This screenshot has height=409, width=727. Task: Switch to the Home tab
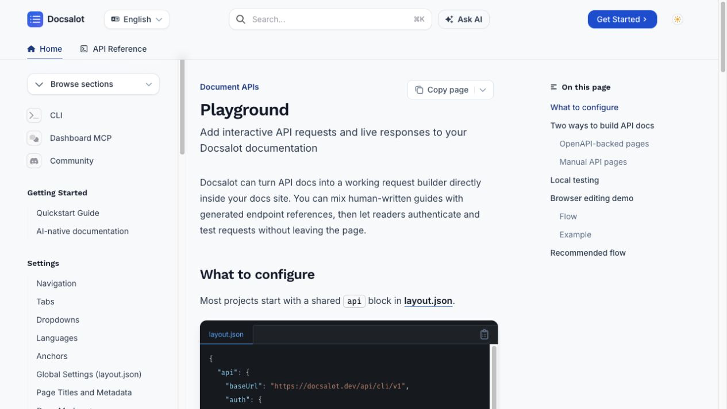[x=45, y=49]
